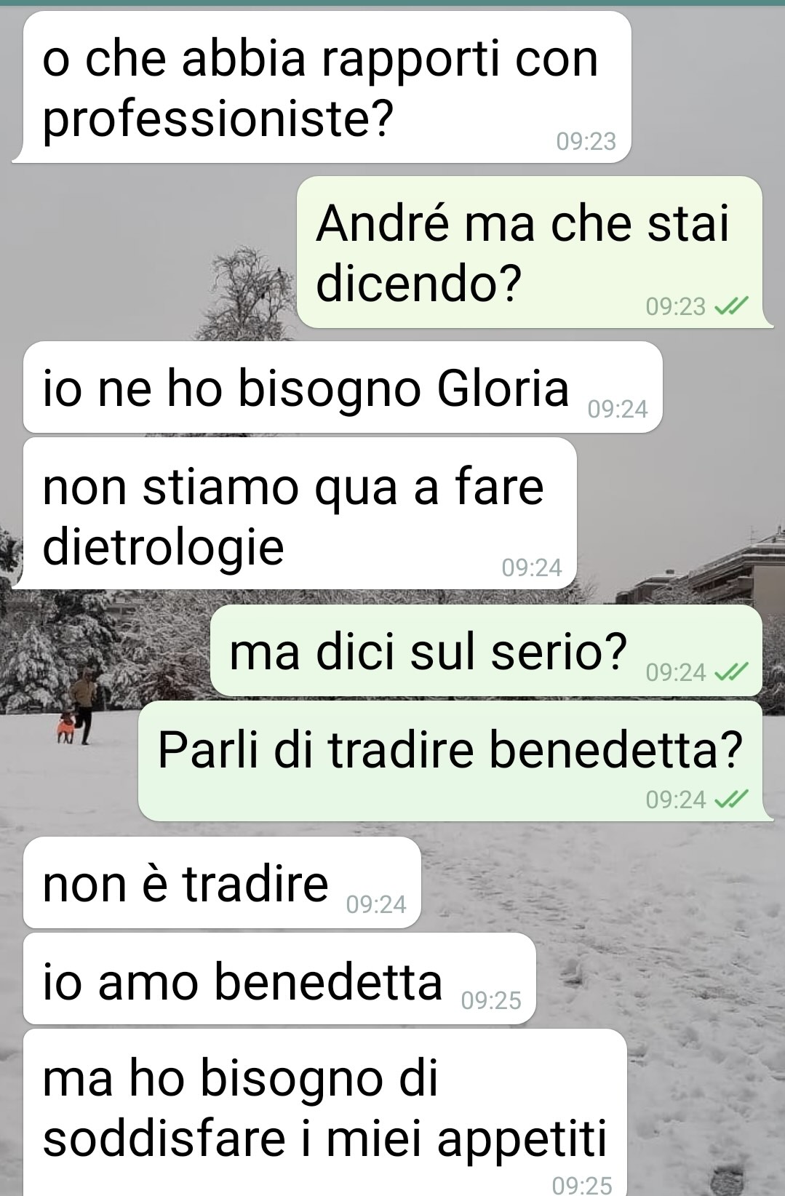Click the 09:25 timestamp under "appetiti"
This screenshot has height=1196, width=785.
click(582, 1185)
